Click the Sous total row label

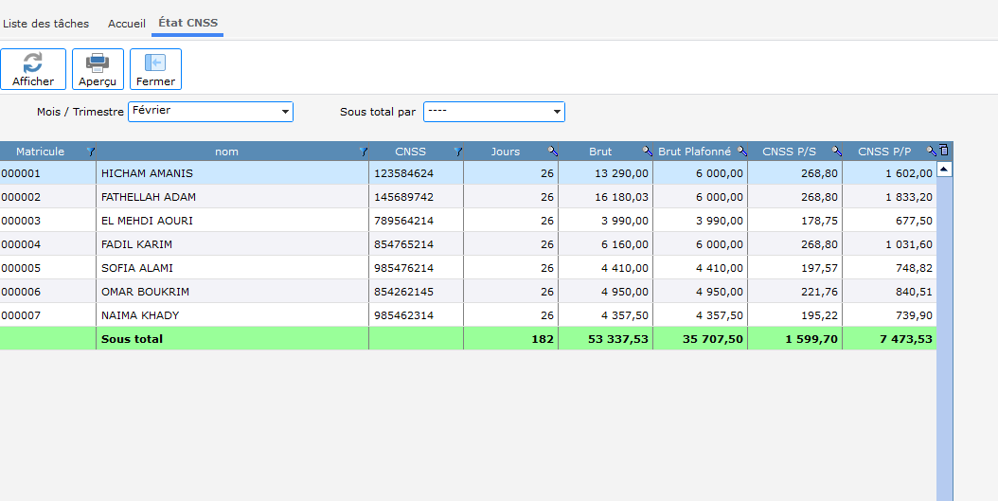point(133,339)
